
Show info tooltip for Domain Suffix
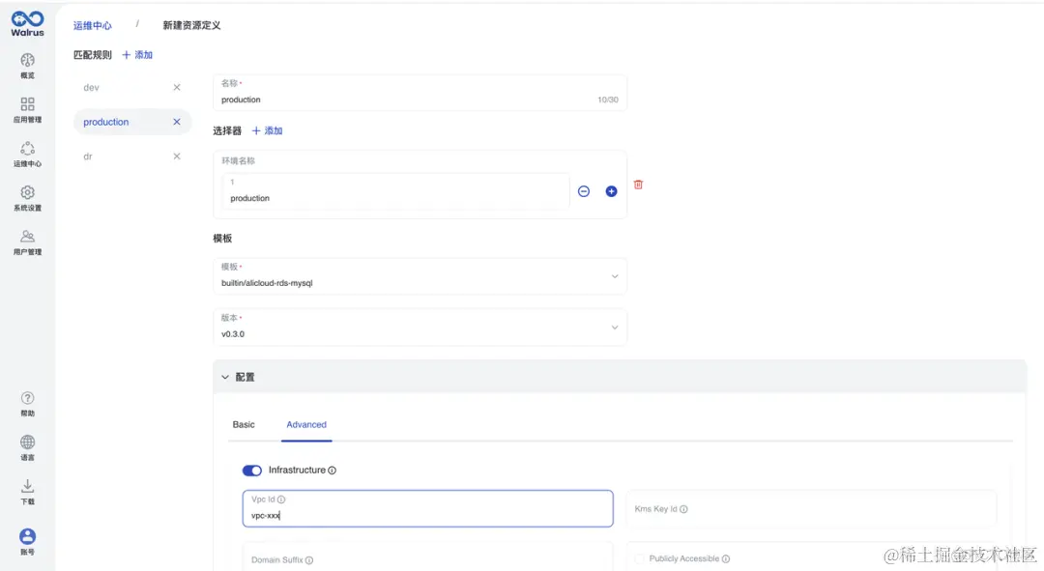pyautogui.click(x=309, y=560)
